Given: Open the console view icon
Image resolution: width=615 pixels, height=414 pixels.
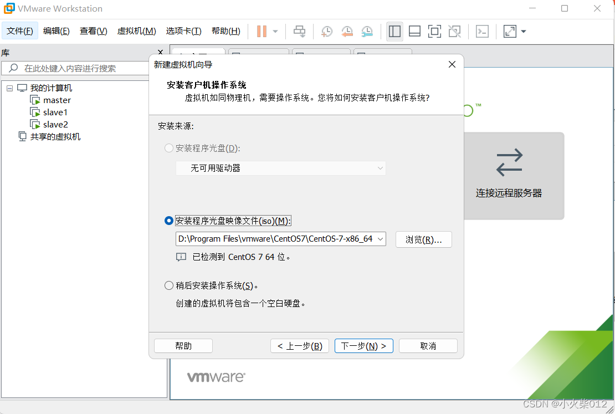Looking at the screenshot, I should (x=482, y=32).
